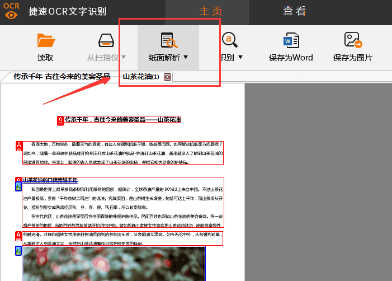The image size is (392, 281).
Task: Click text marker beside 山茶花油的口碑 heading
Action: (18, 180)
